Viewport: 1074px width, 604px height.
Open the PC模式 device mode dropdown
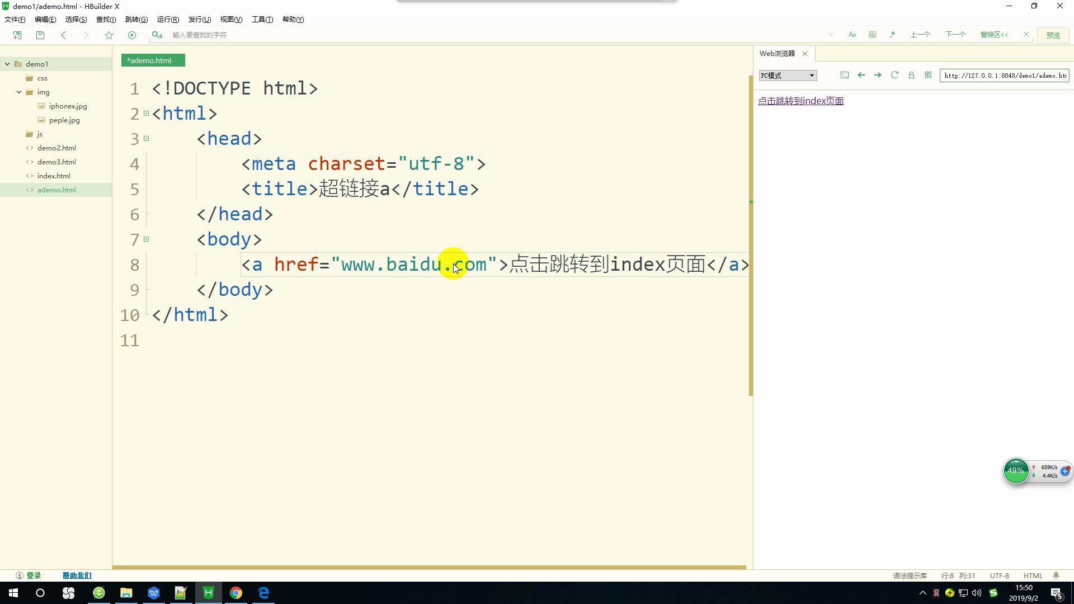[x=788, y=75]
